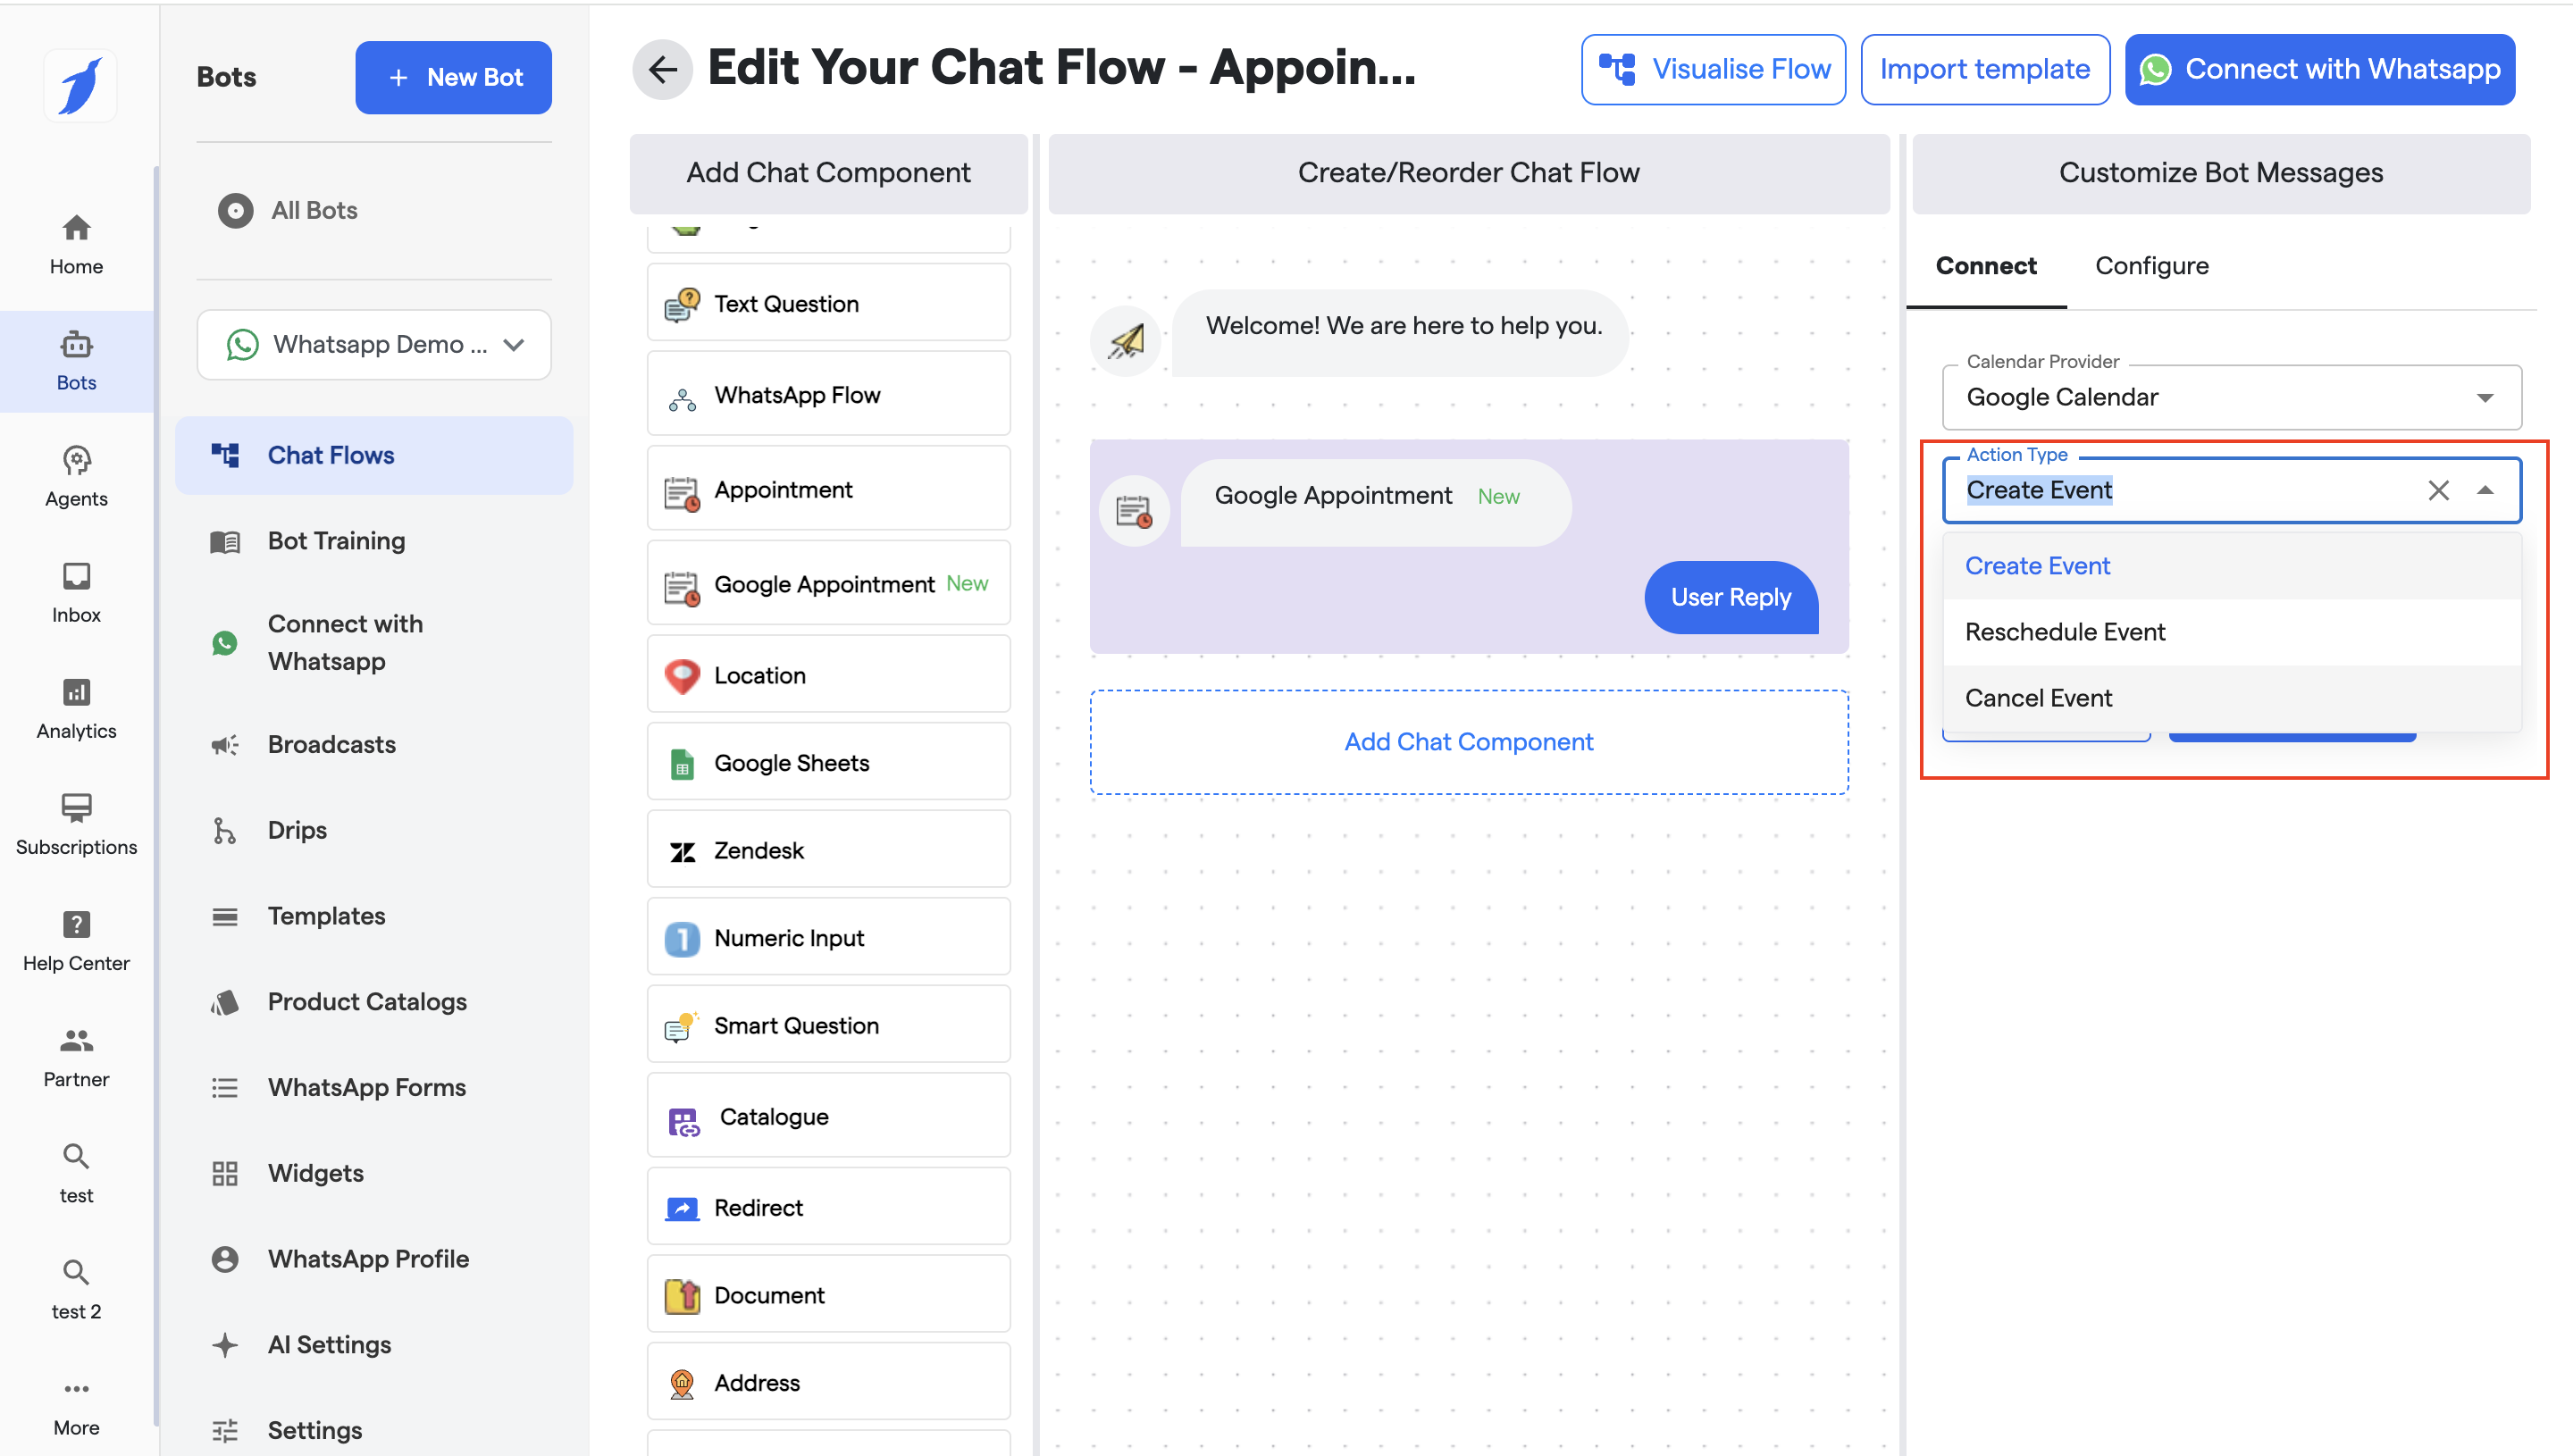The image size is (2573, 1456).
Task: Click the dashed Add Chat Component area
Action: (x=1468, y=742)
